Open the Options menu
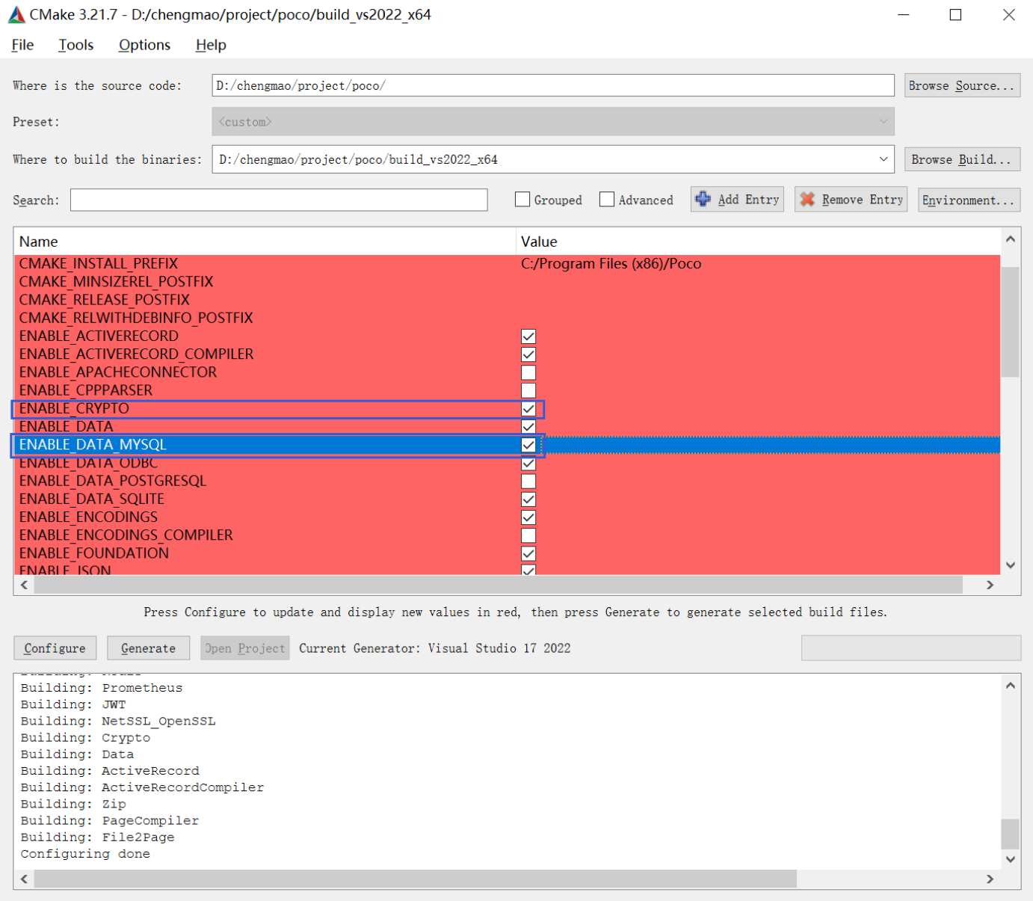The image size is (1033, 901). point(144,45)
